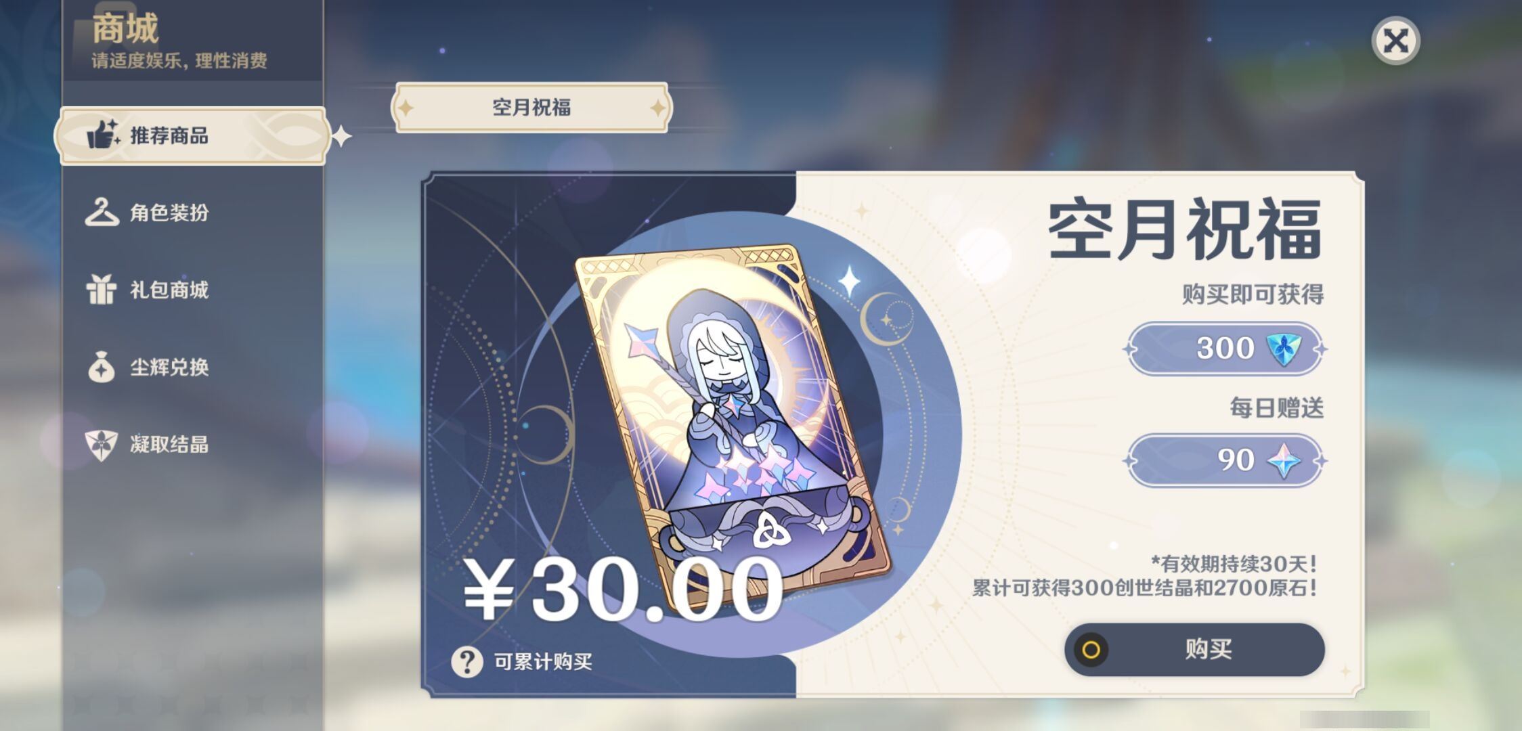
Task: Switch to the 角色装扮 category
Action: tap(193, 213)
